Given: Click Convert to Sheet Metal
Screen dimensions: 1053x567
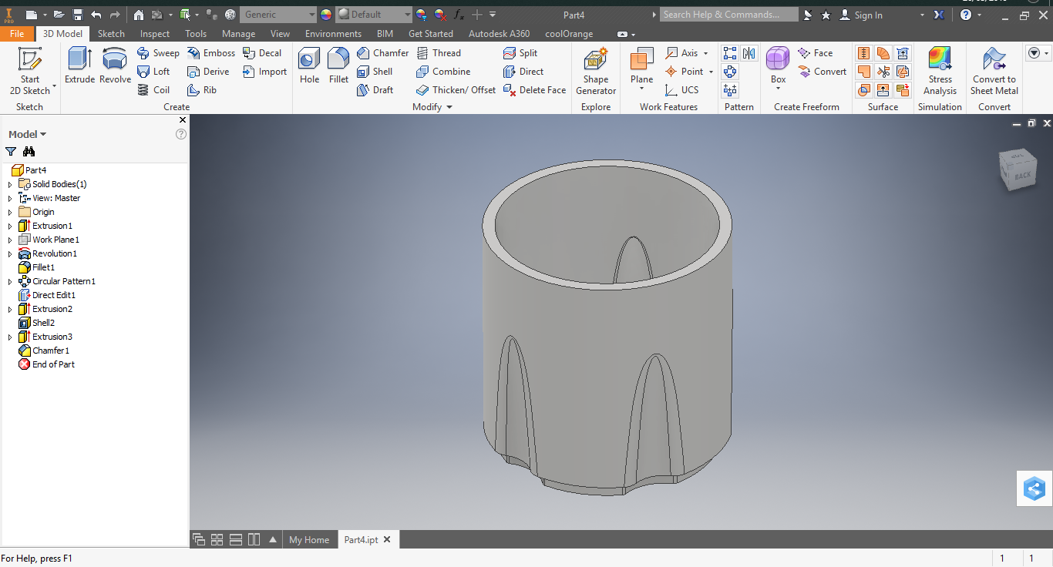Looking at the screenshot, I should point(994,68).
